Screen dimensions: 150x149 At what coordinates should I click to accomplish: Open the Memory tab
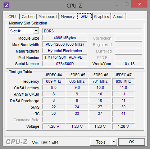[x=68, y=17]
